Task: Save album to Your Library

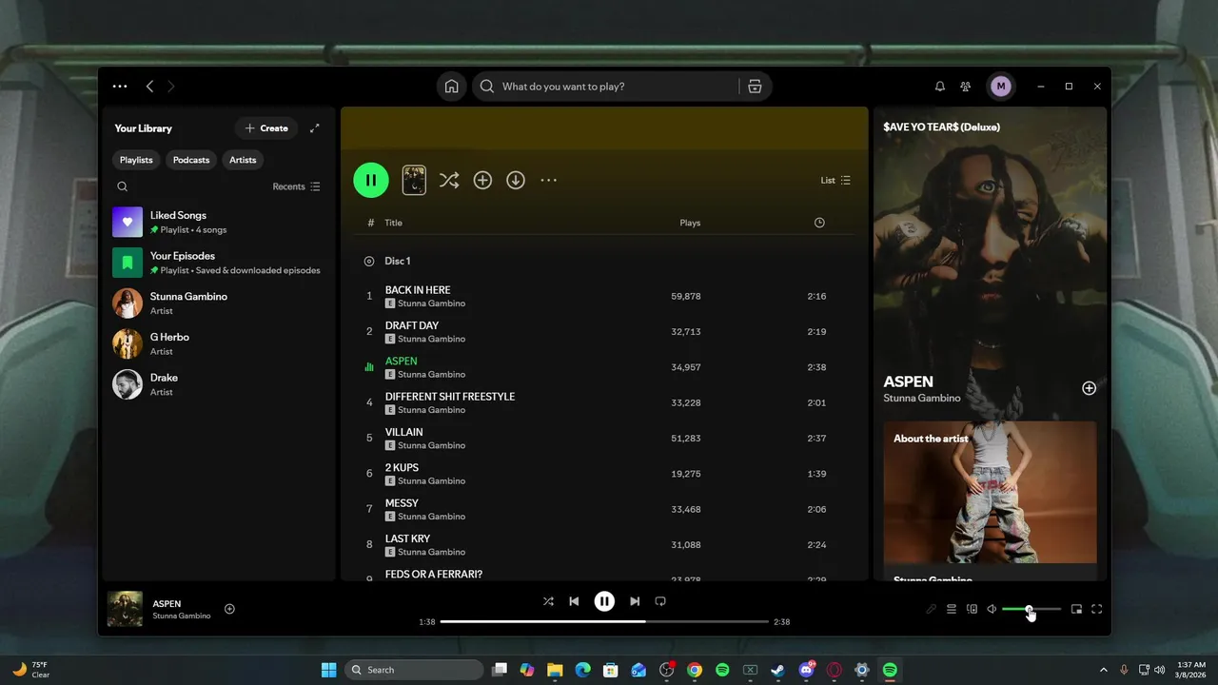Action: point(482,180)
